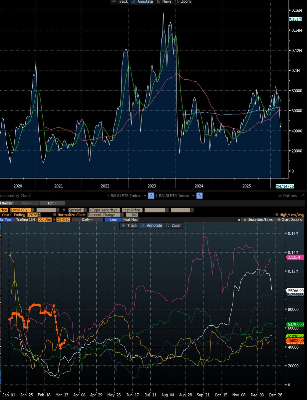Collapse the side panel with the double chevron
307x400 pixels.
click(239, 220)
